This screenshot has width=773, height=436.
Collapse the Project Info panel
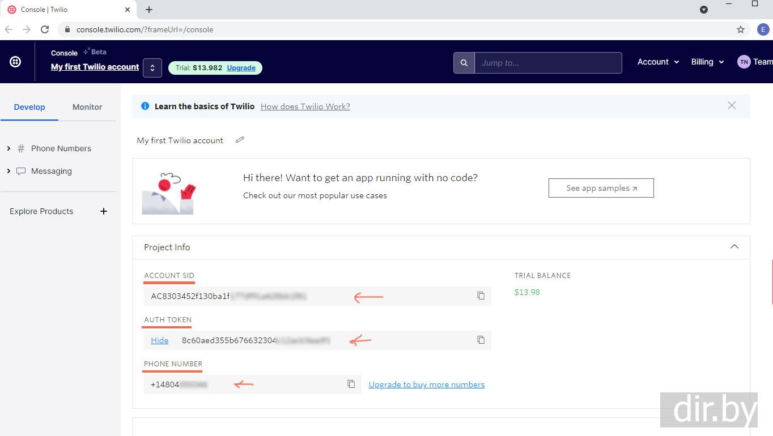[734, 247]
